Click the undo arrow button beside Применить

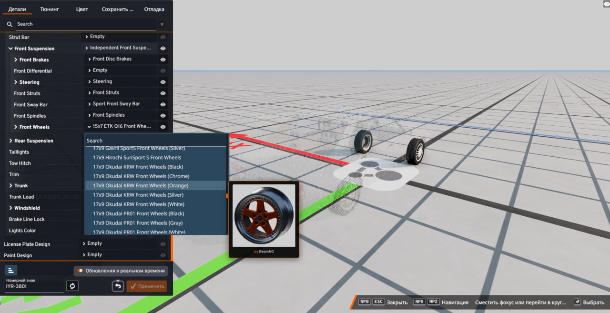(x=118, y=286)
